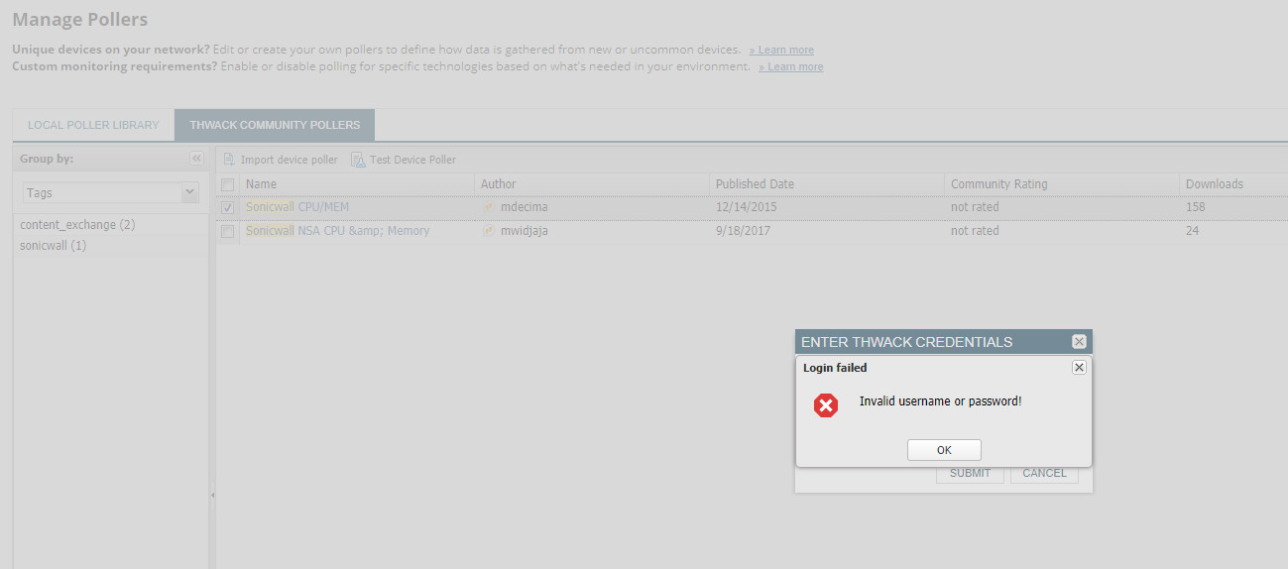Collapse the Group by panel with double-chevron

coord(196,159)
